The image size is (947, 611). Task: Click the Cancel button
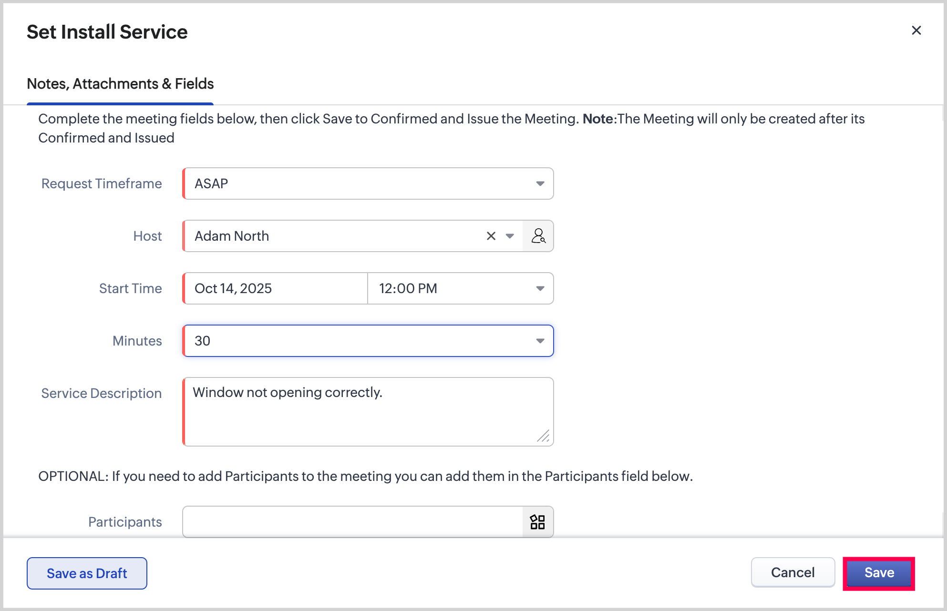click(793, 572)
